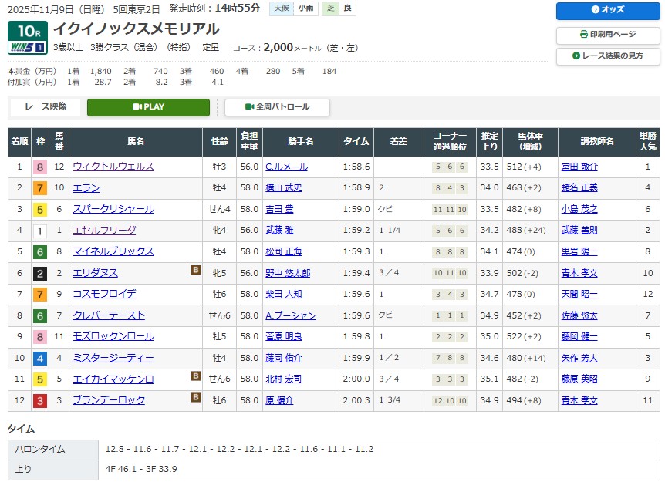The height and width of the screenshot is (482, 665).
Task: Click the オッズ (odds) button
Action: point(606,10)
